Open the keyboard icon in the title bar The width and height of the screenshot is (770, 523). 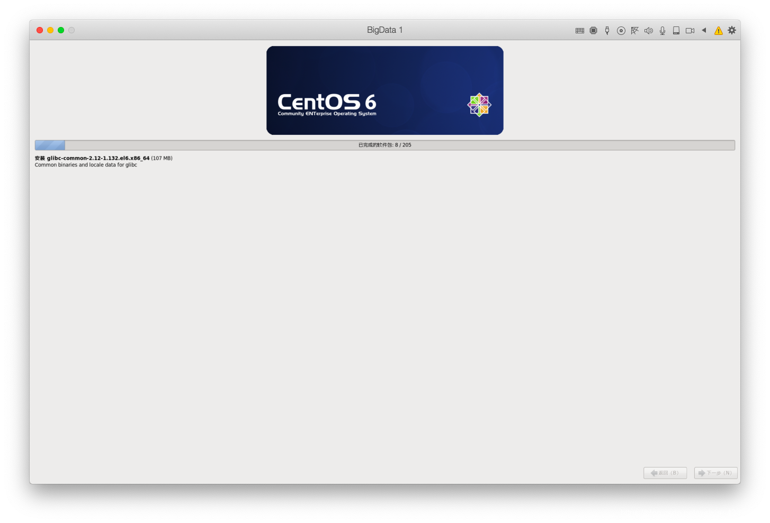(580, 31)
